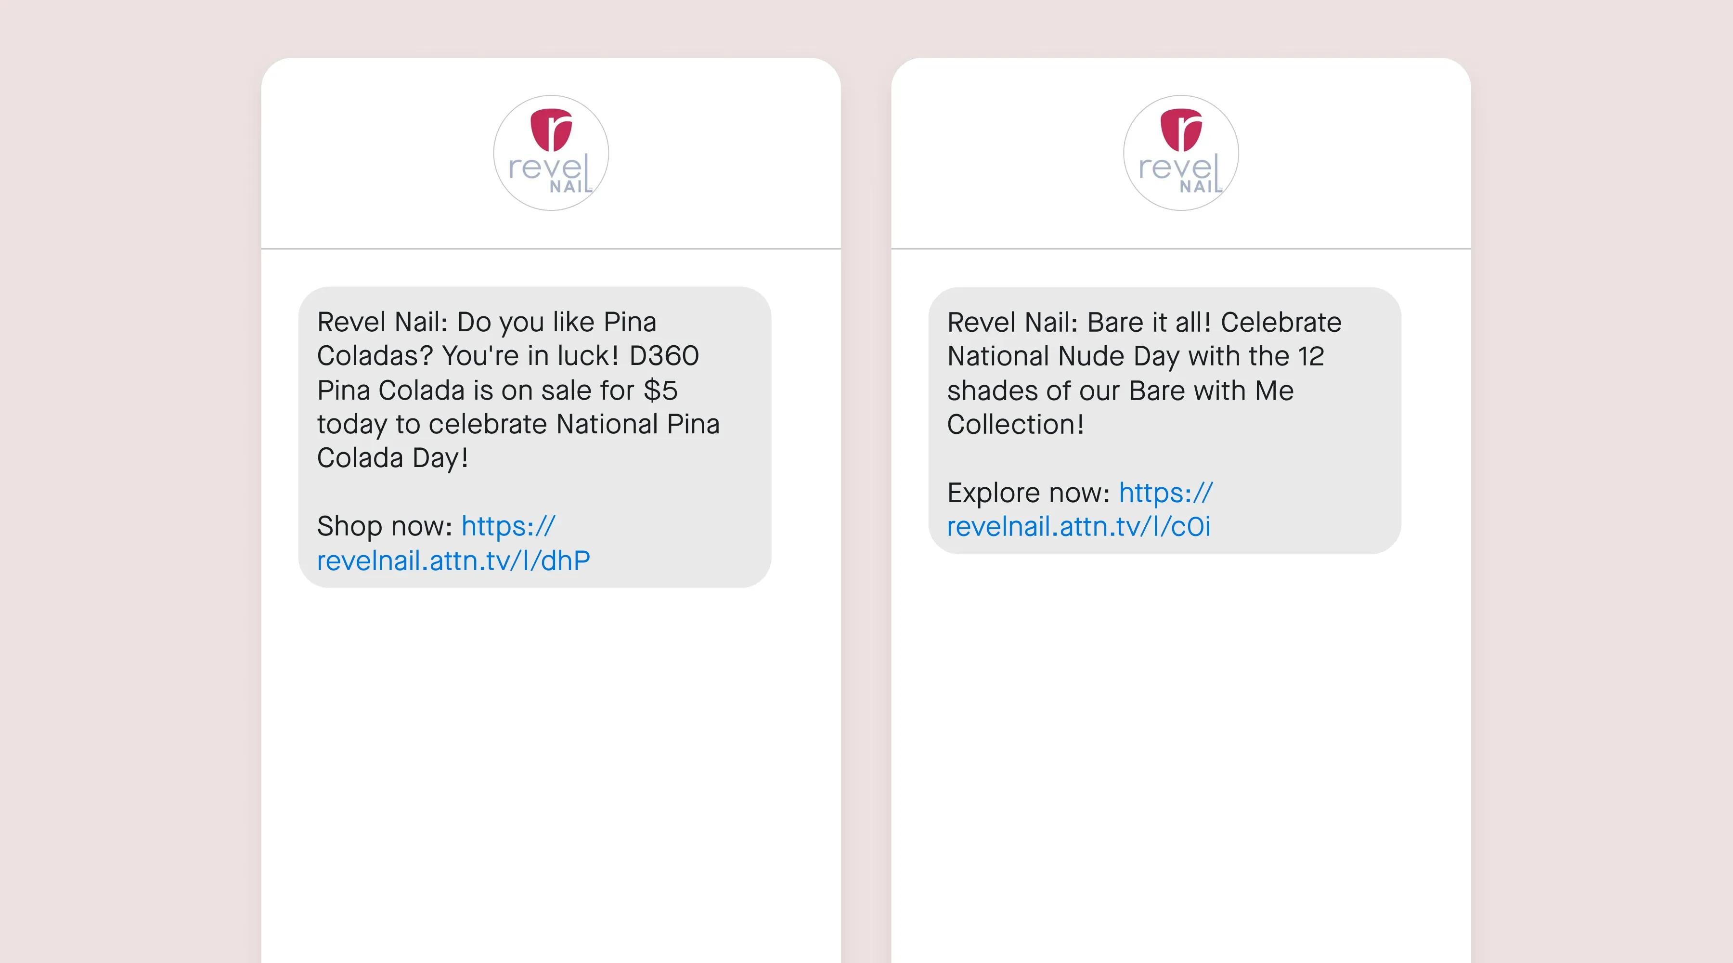Open the right Revel Nail logo avatar
Screen dimensions: 1733x963
coord(1181,153)
